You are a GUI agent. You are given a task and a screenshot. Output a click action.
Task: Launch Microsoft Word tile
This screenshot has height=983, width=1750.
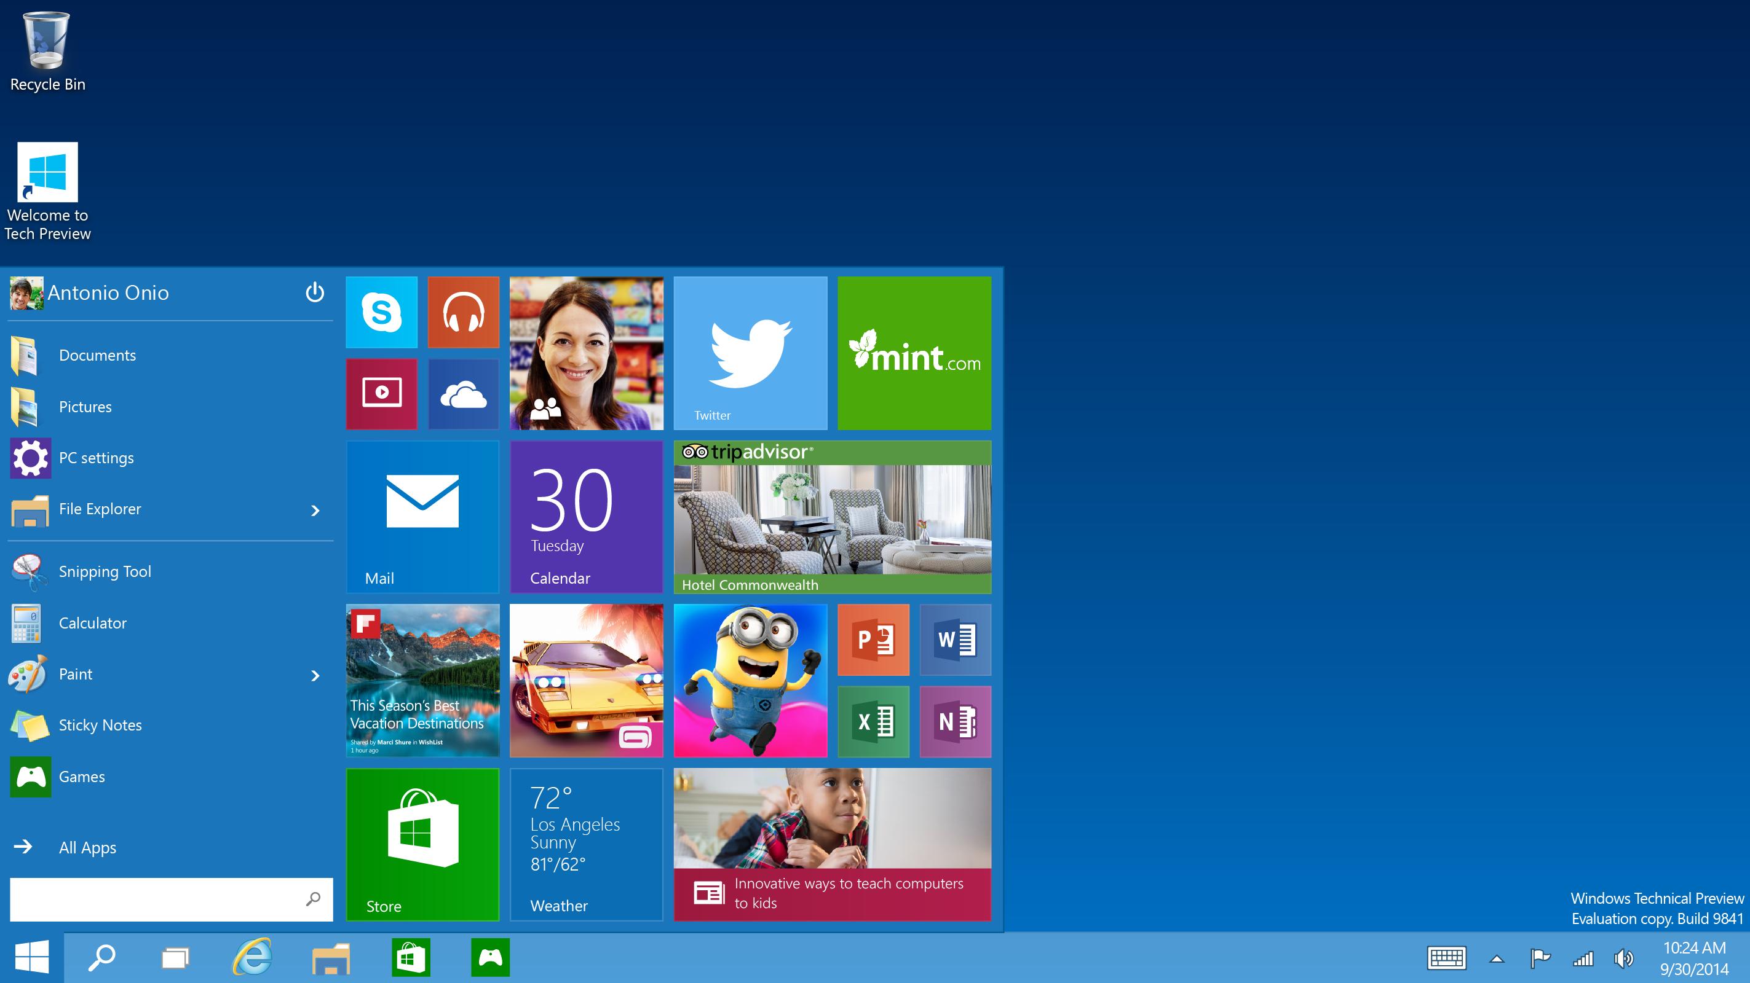(956, 640)
